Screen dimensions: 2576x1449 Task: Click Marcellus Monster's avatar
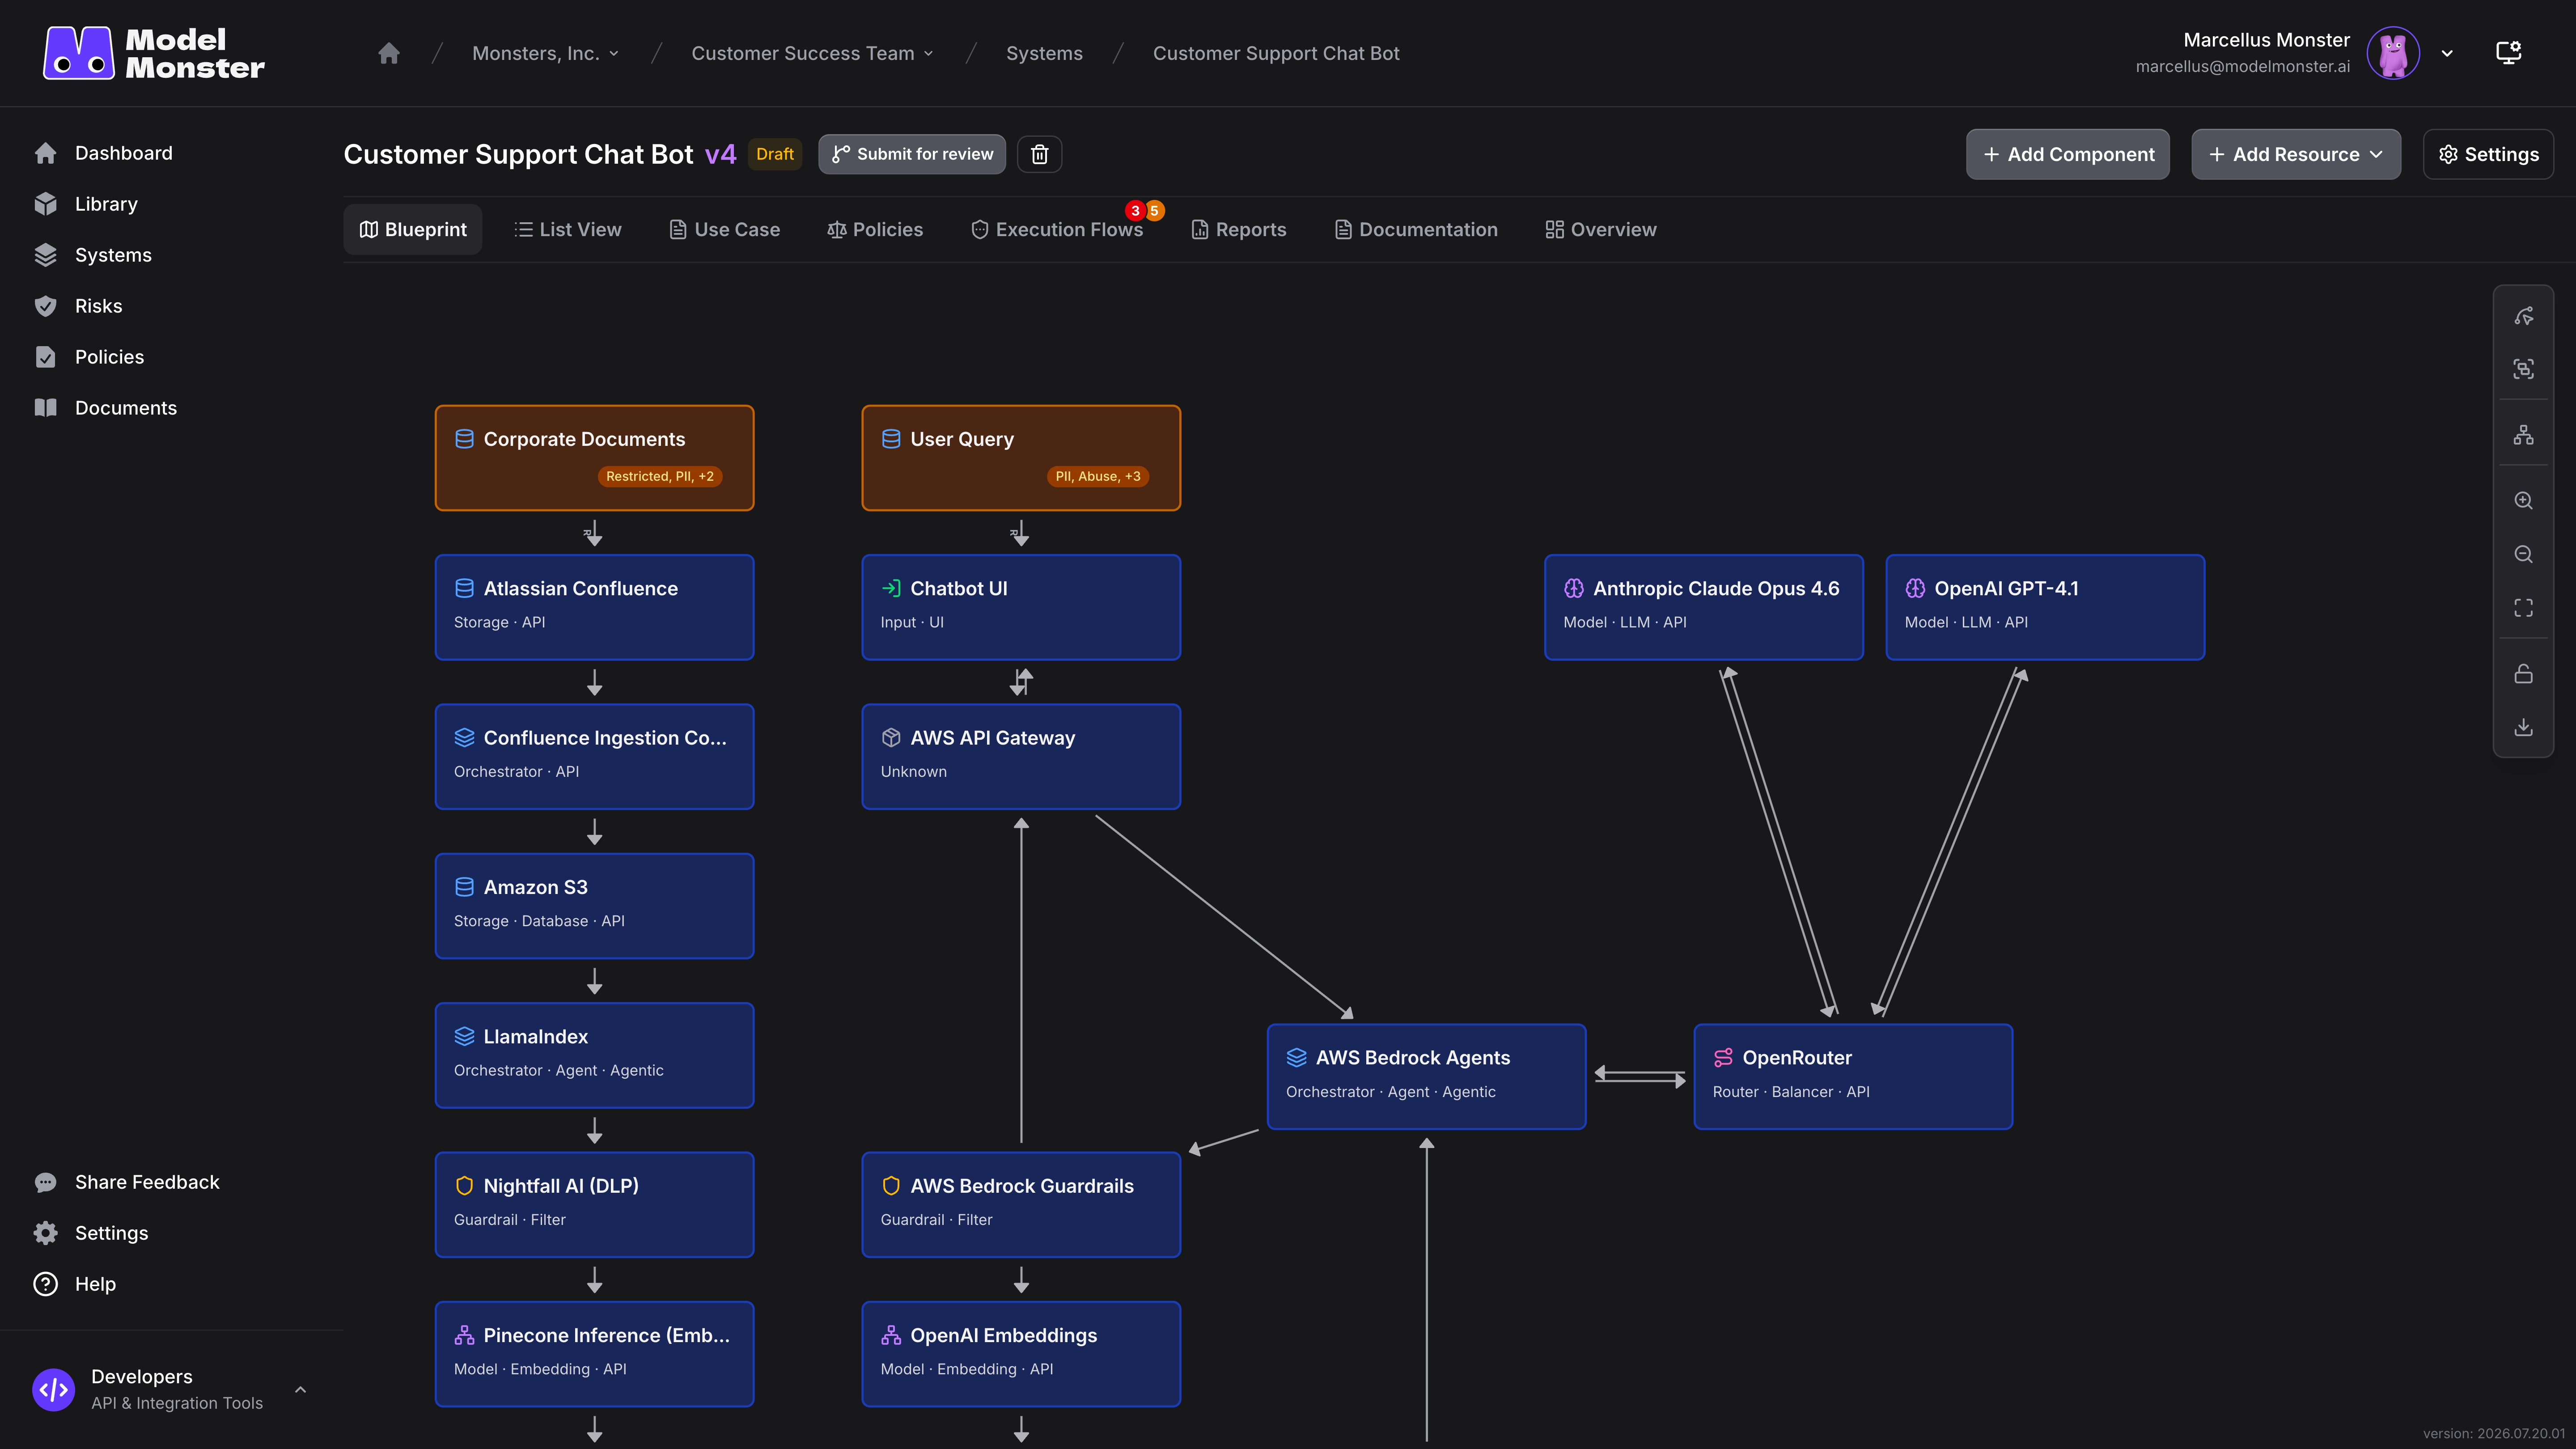click(x=2393, y=53)
